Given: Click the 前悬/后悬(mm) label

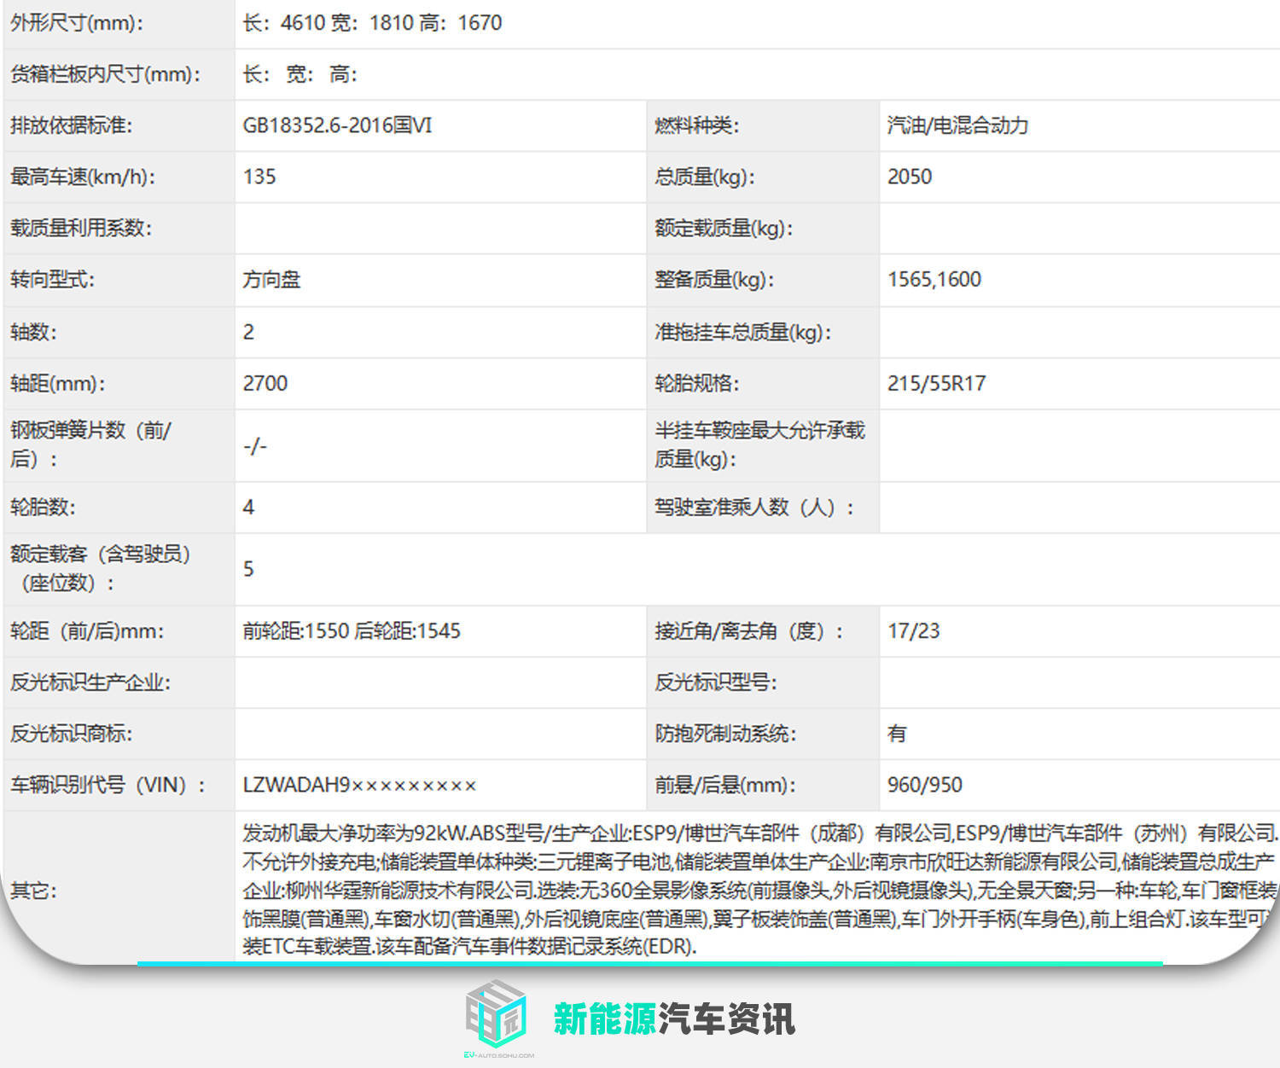Looking at the screenshot, I should (724, 784).
